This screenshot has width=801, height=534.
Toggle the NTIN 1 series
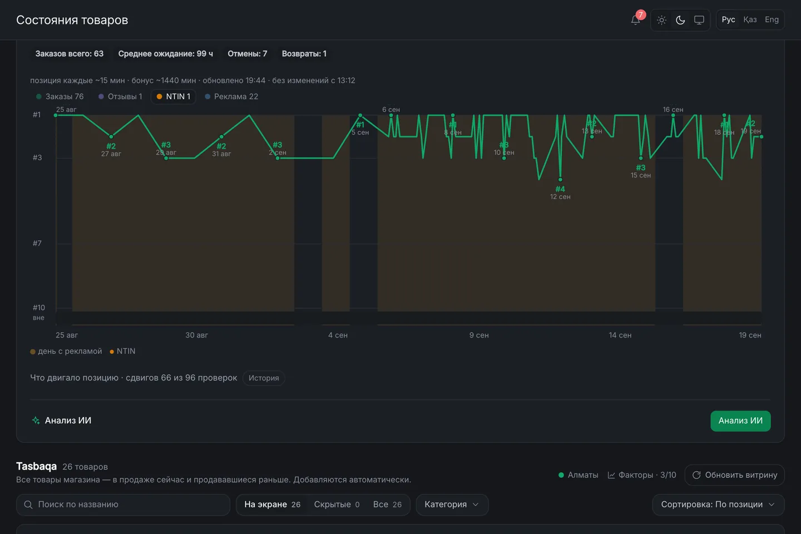(174, 96)
